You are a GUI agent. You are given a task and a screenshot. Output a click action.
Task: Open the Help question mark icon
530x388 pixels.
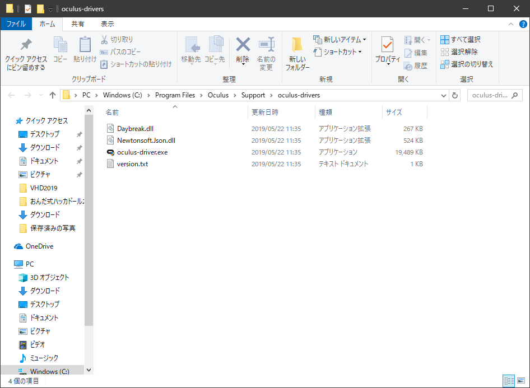(x=523, y=24)
